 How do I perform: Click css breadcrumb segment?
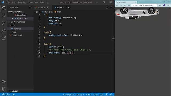tap(37, 12)
